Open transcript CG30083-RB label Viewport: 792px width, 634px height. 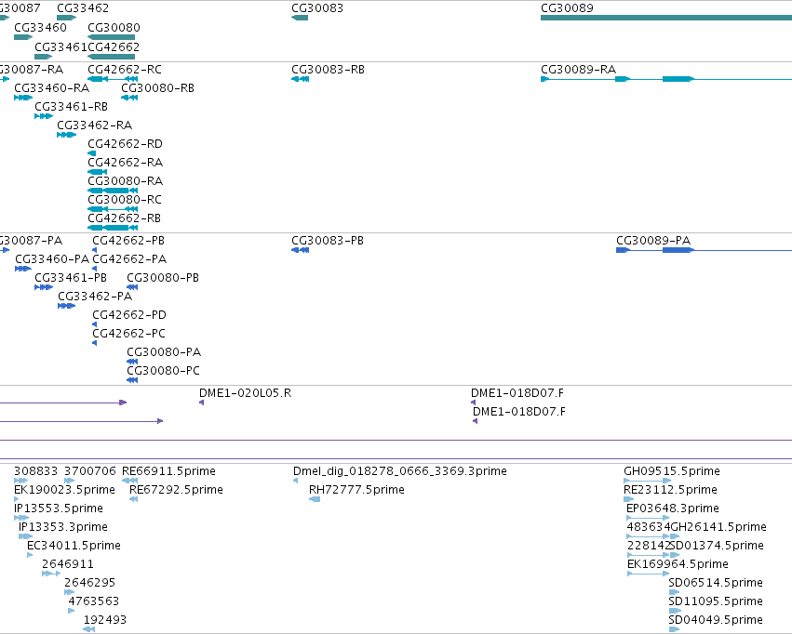click(328, 70)
